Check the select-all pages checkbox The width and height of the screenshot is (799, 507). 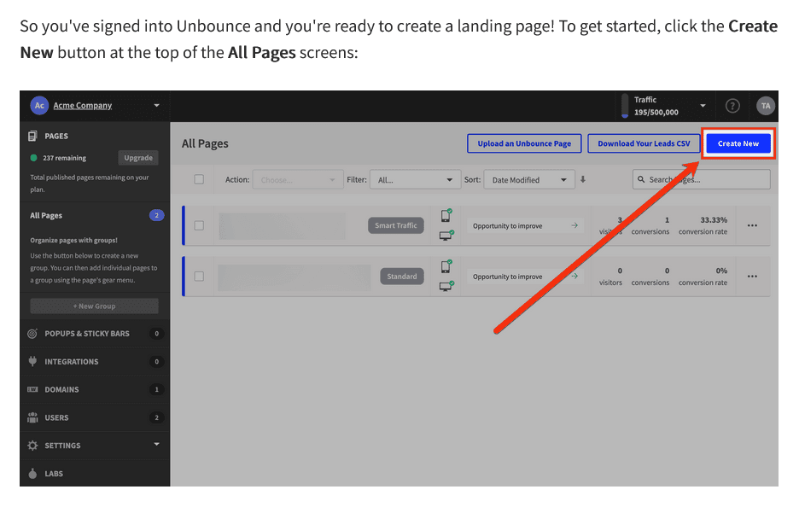[200, 179]
